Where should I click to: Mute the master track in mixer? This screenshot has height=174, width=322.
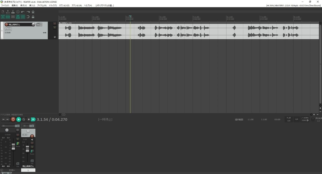(x=18, y=135)
